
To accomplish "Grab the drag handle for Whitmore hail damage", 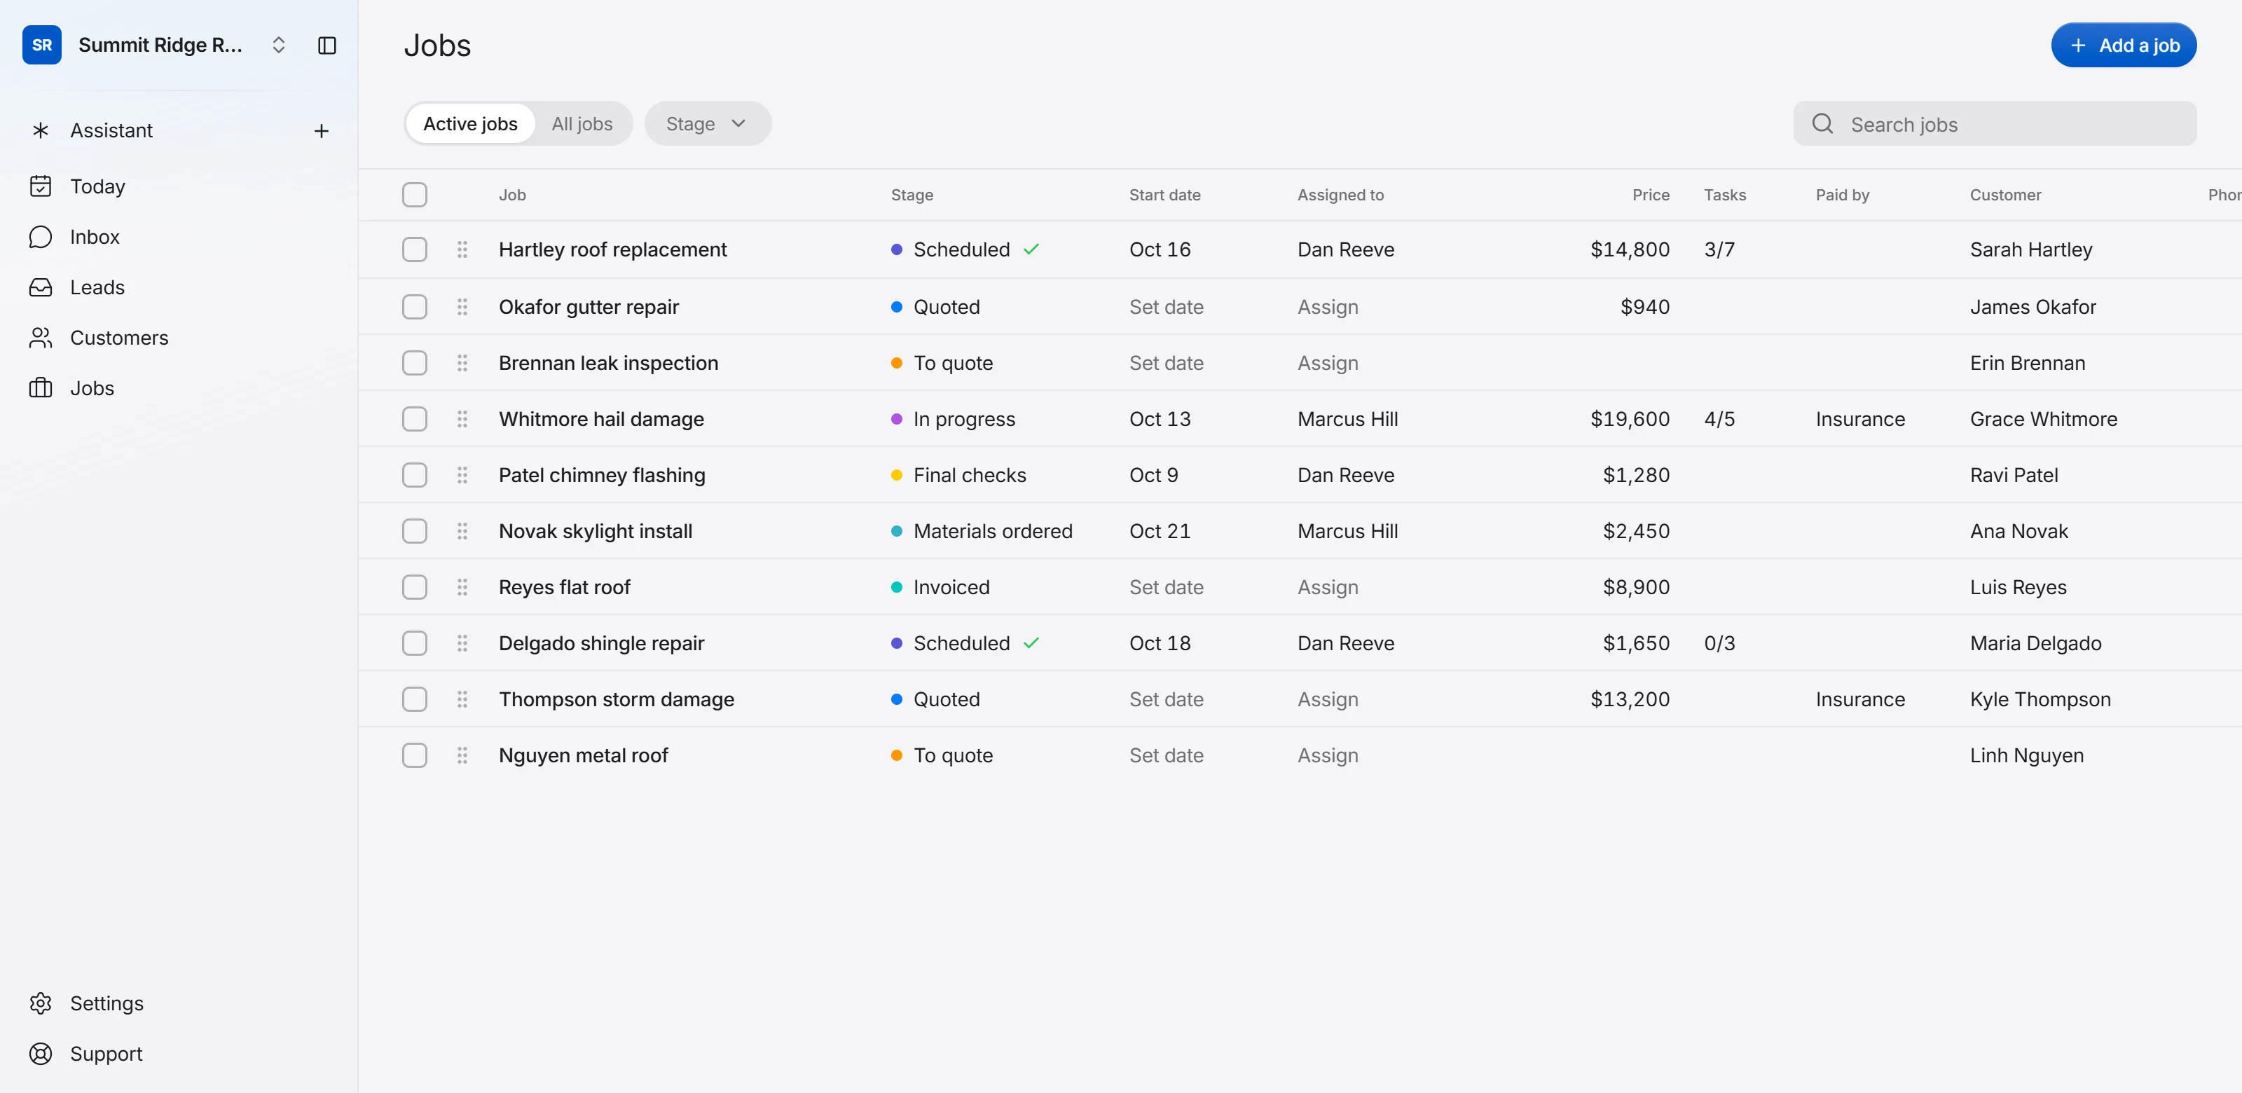I will [x=462, y=420].
